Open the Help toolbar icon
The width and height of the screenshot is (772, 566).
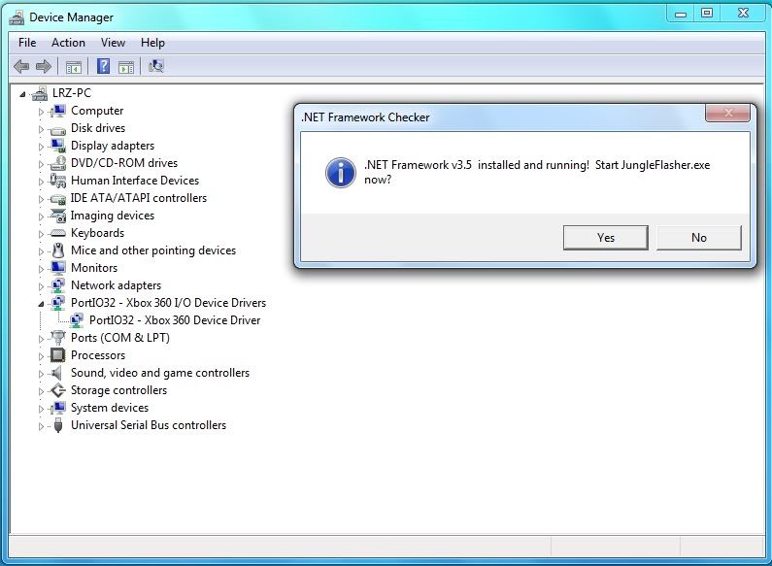click(103, 66)
